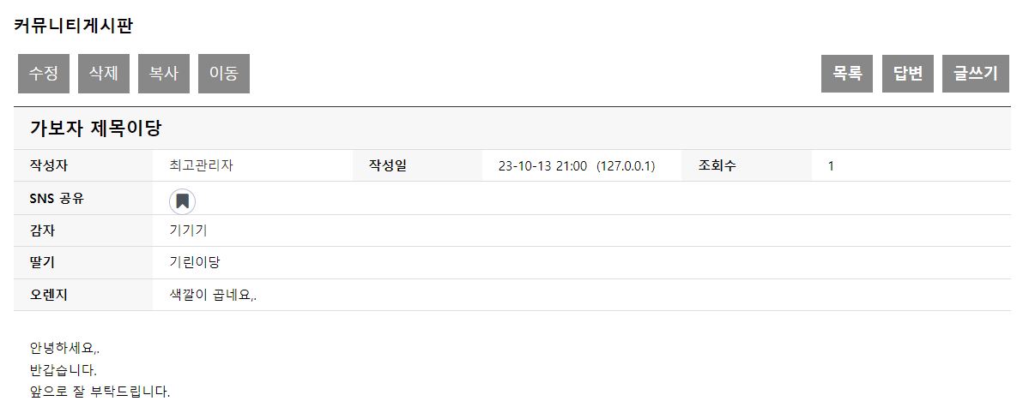Click the 앞으로 잘 부탁드립니다 line
Screen dimensions: 1029x419
tap(100, 392)
